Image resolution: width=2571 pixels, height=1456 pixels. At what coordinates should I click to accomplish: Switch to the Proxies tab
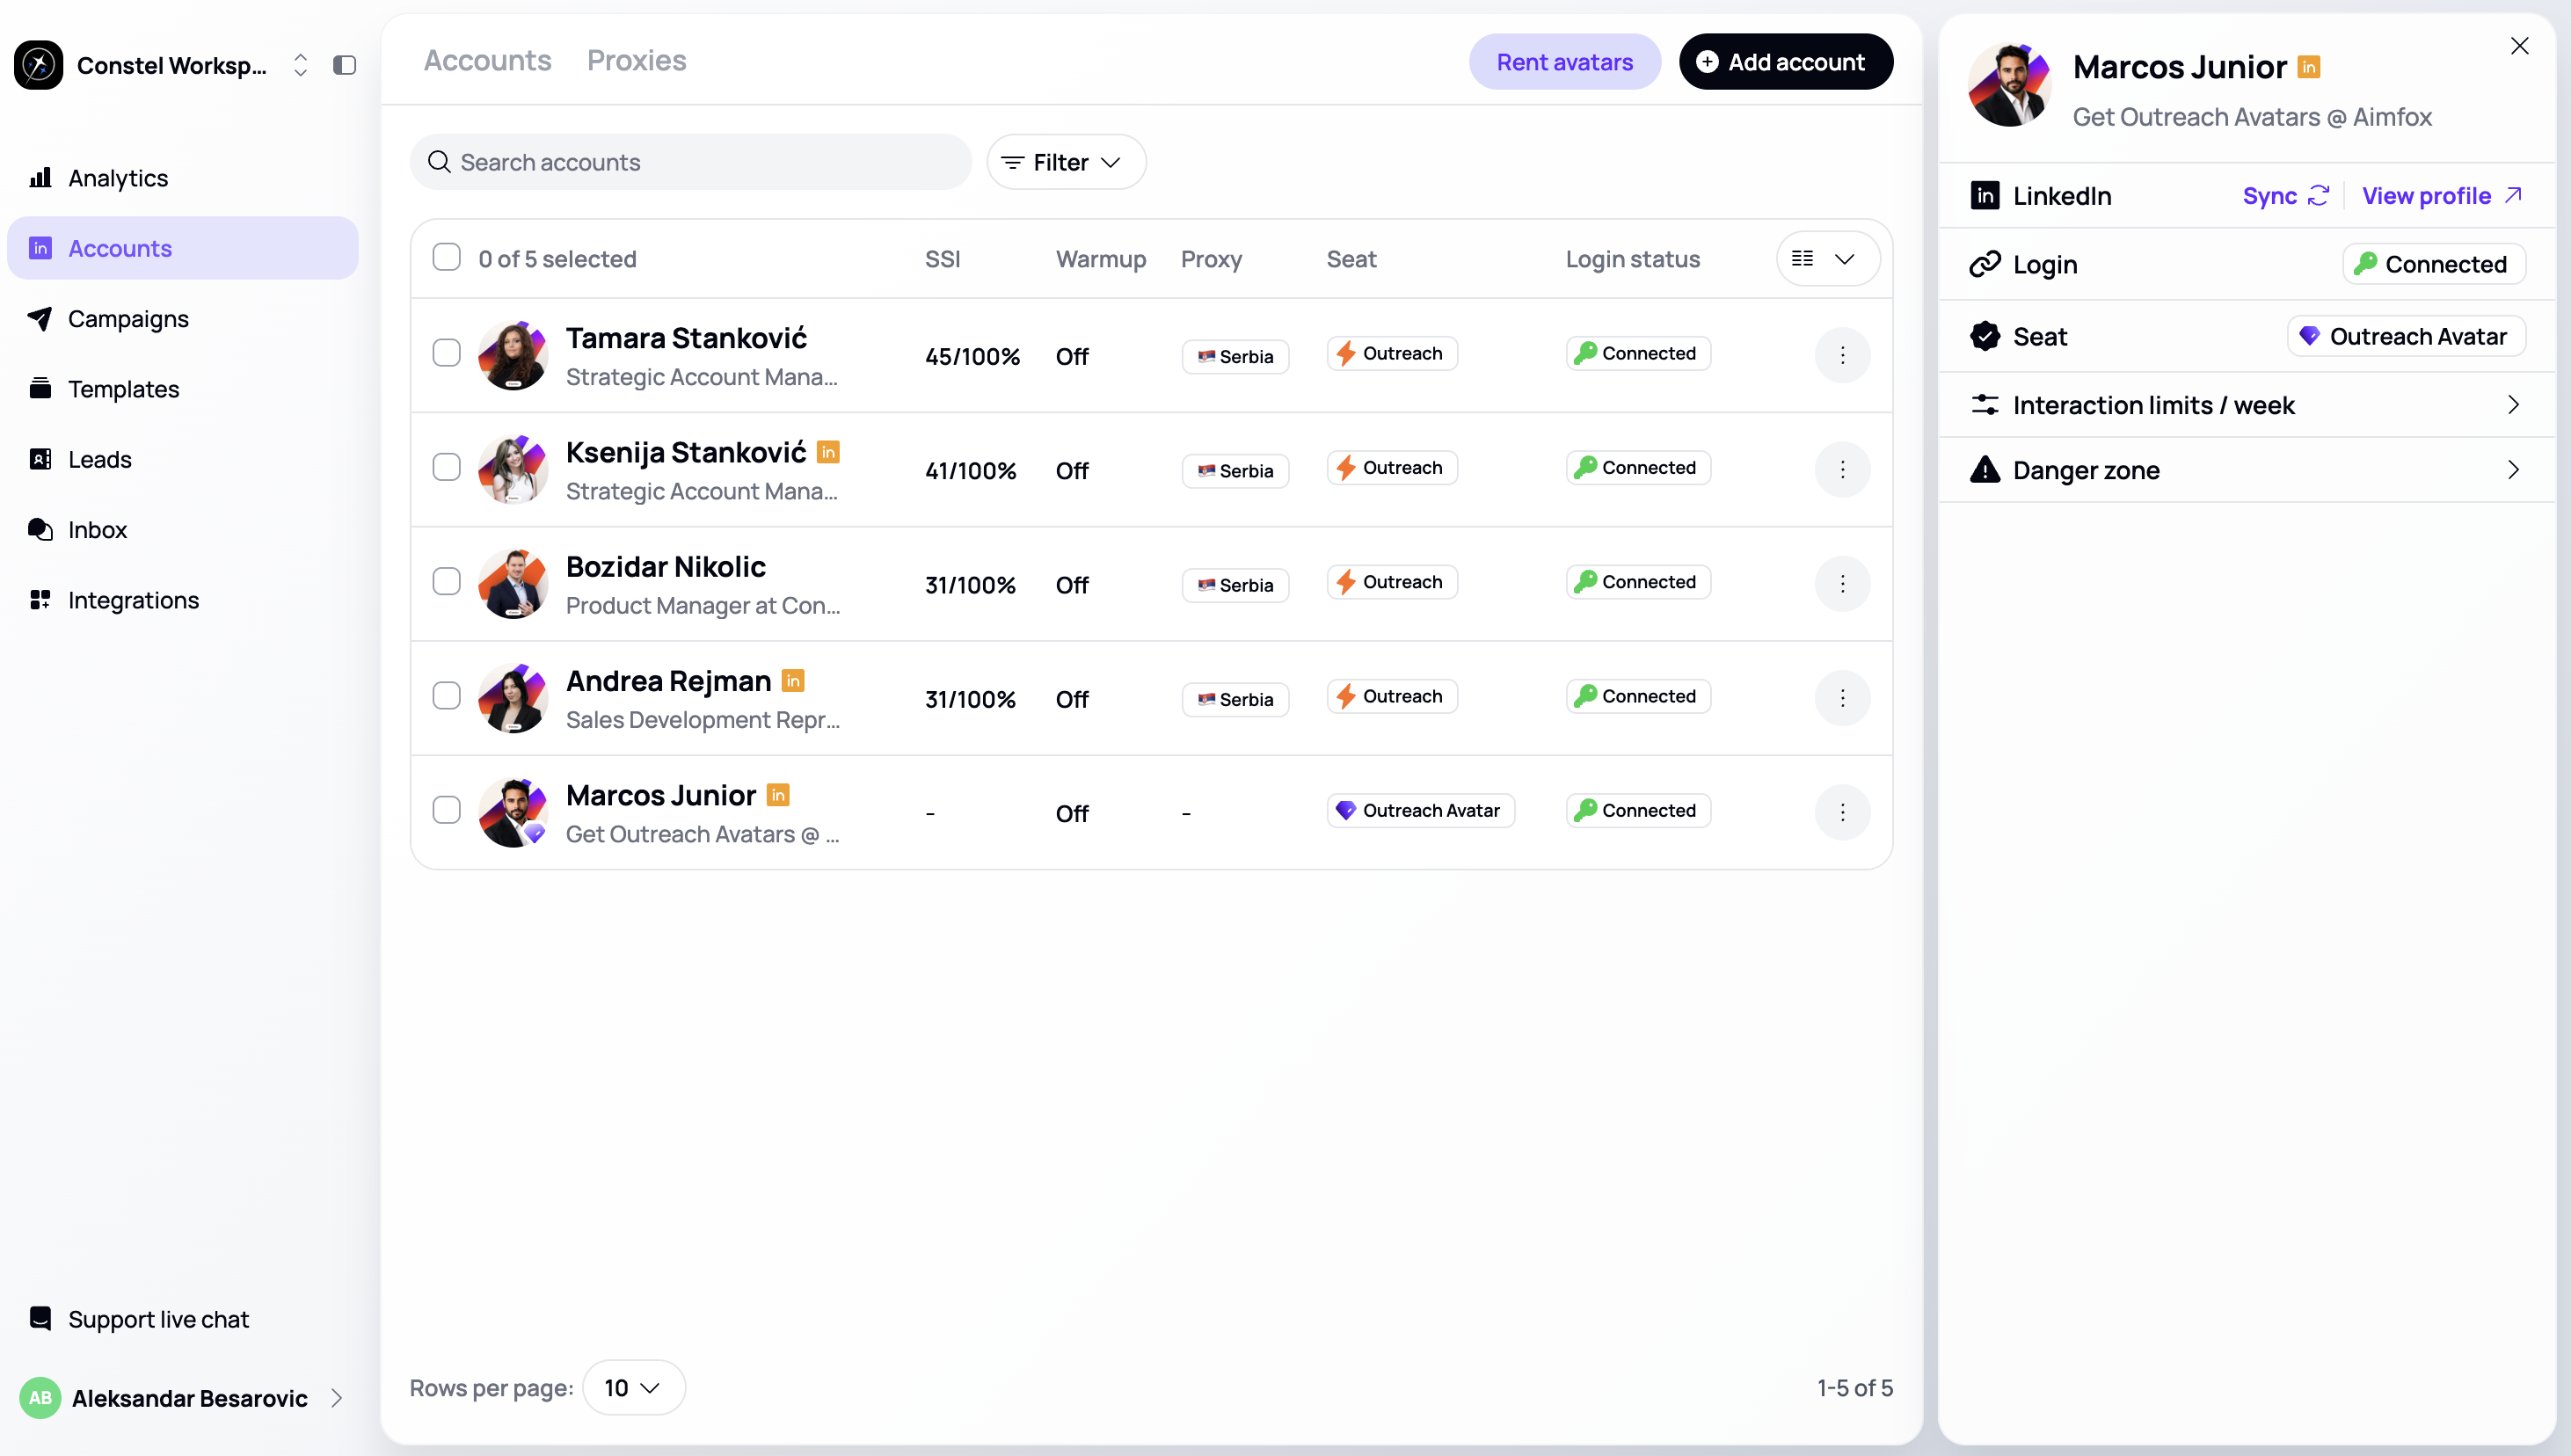pos(636,61)
